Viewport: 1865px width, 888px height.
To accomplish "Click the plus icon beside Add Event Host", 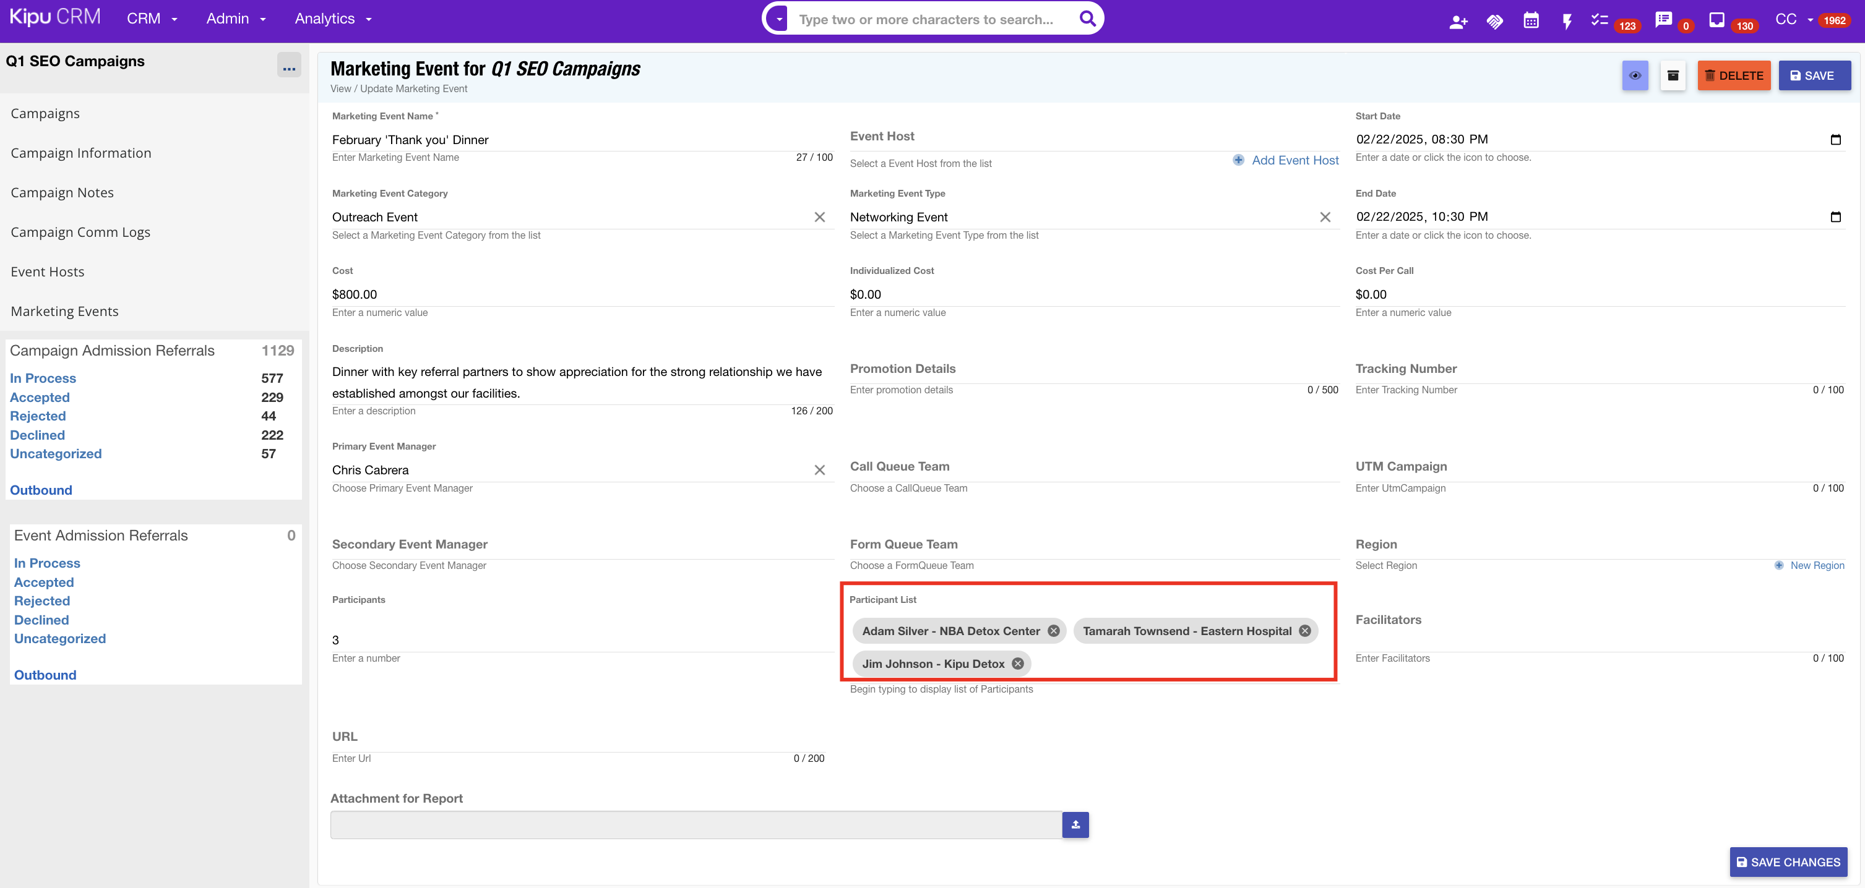I will [x=1239, y=160].
